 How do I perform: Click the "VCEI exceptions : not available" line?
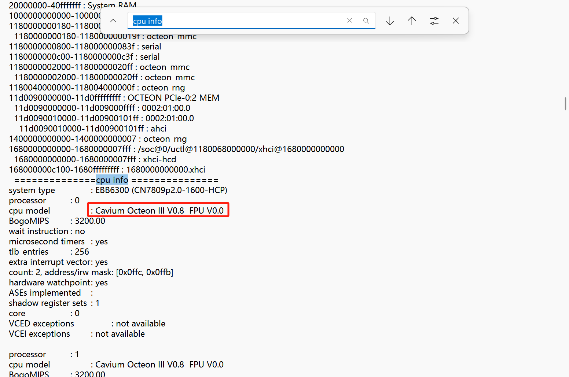click(77, 334)
